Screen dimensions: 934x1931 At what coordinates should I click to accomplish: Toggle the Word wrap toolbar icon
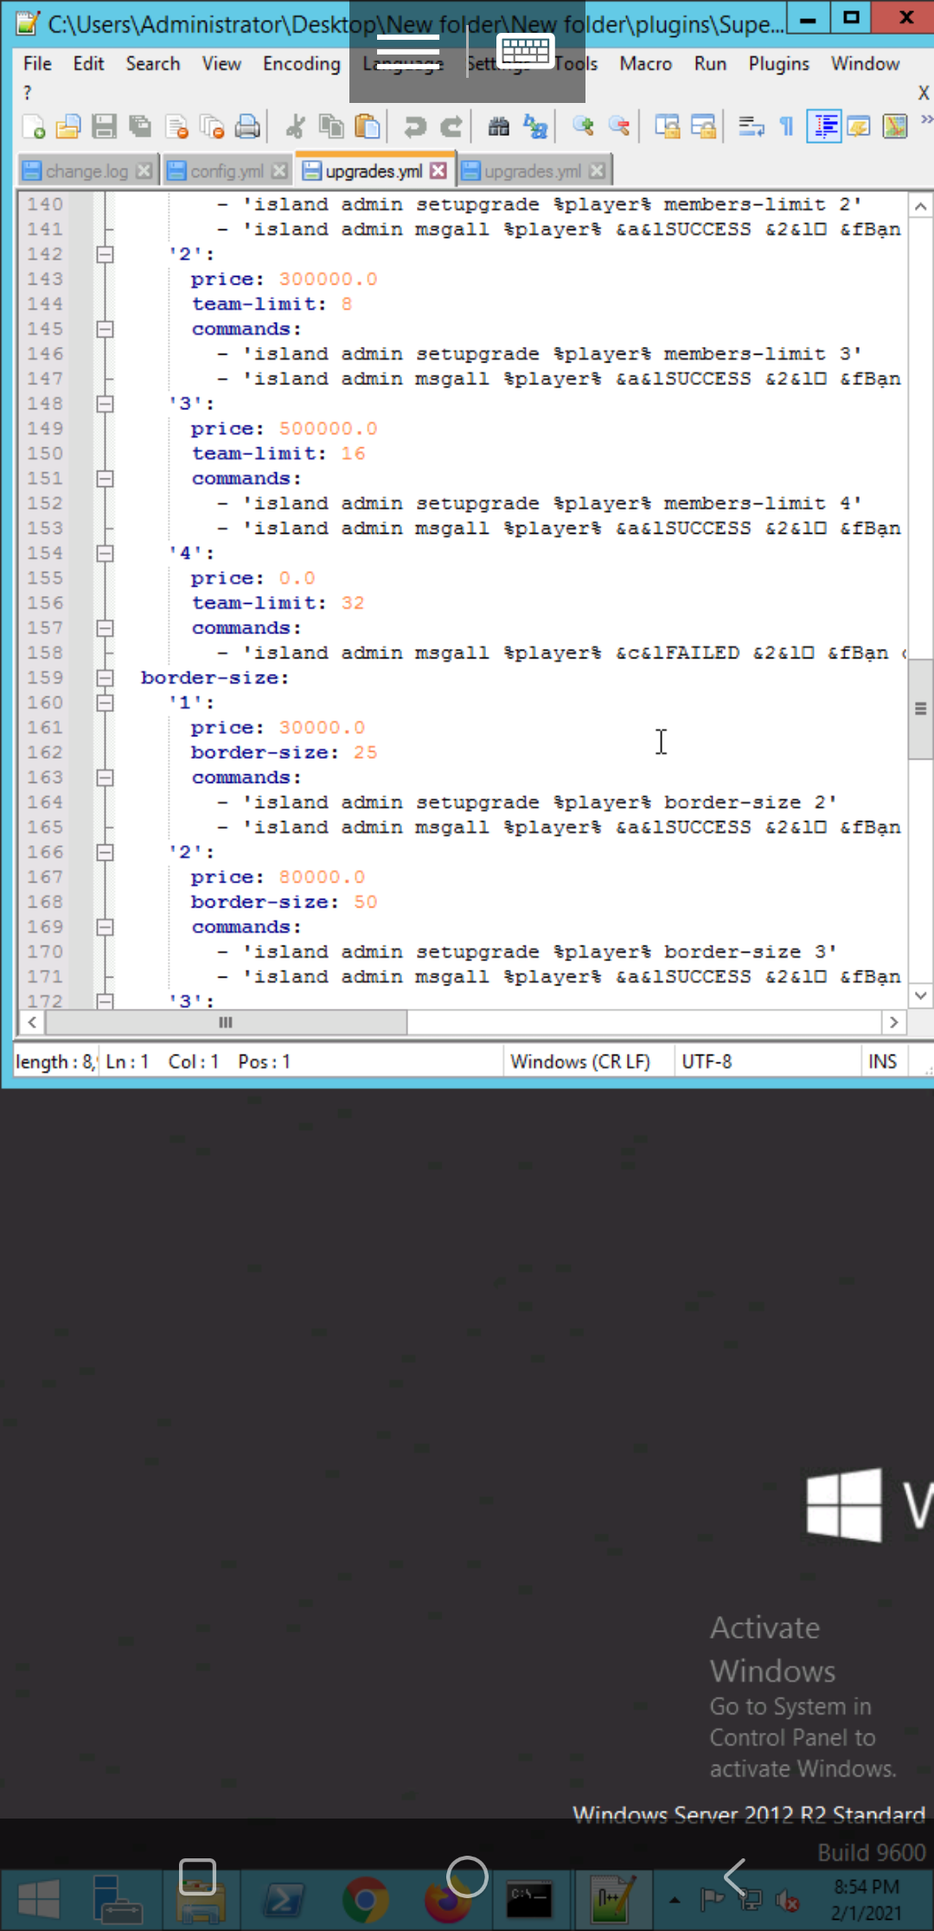(x=751, y=127)
